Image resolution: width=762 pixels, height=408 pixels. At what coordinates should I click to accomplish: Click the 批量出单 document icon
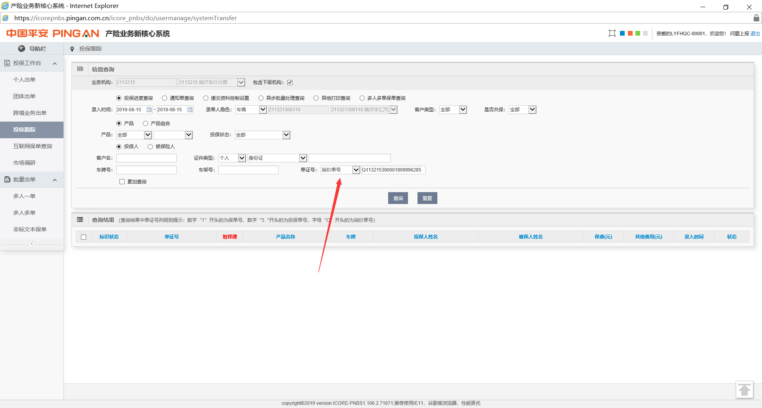tap(7, 179)
